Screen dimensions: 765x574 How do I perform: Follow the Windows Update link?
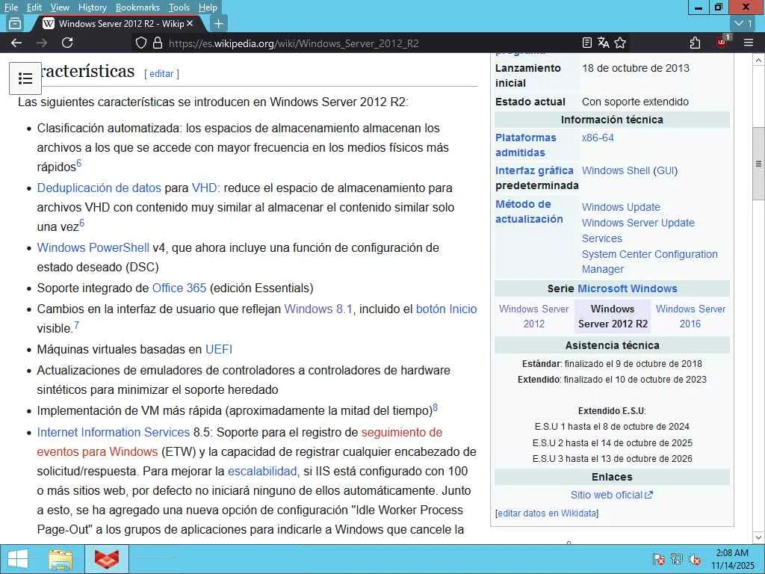tap(621, 208)
